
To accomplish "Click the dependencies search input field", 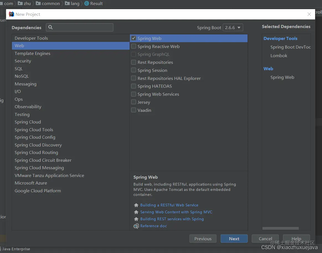I will [79, 27].
